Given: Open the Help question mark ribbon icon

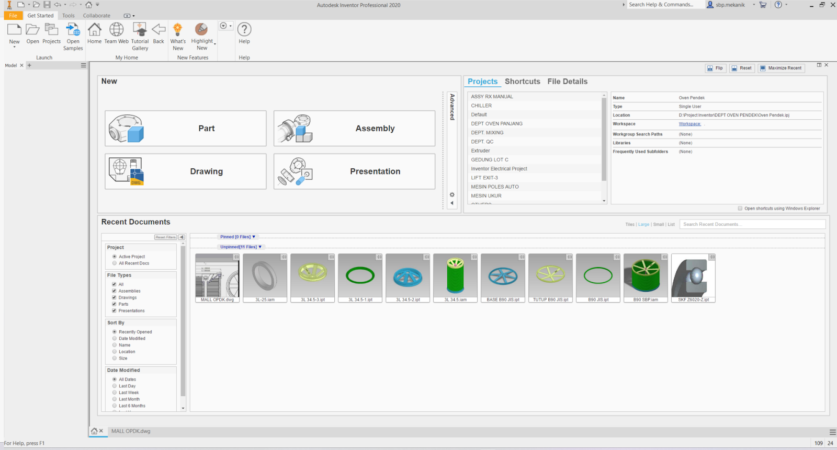Looking at the screenshot, I should [244, 30].
